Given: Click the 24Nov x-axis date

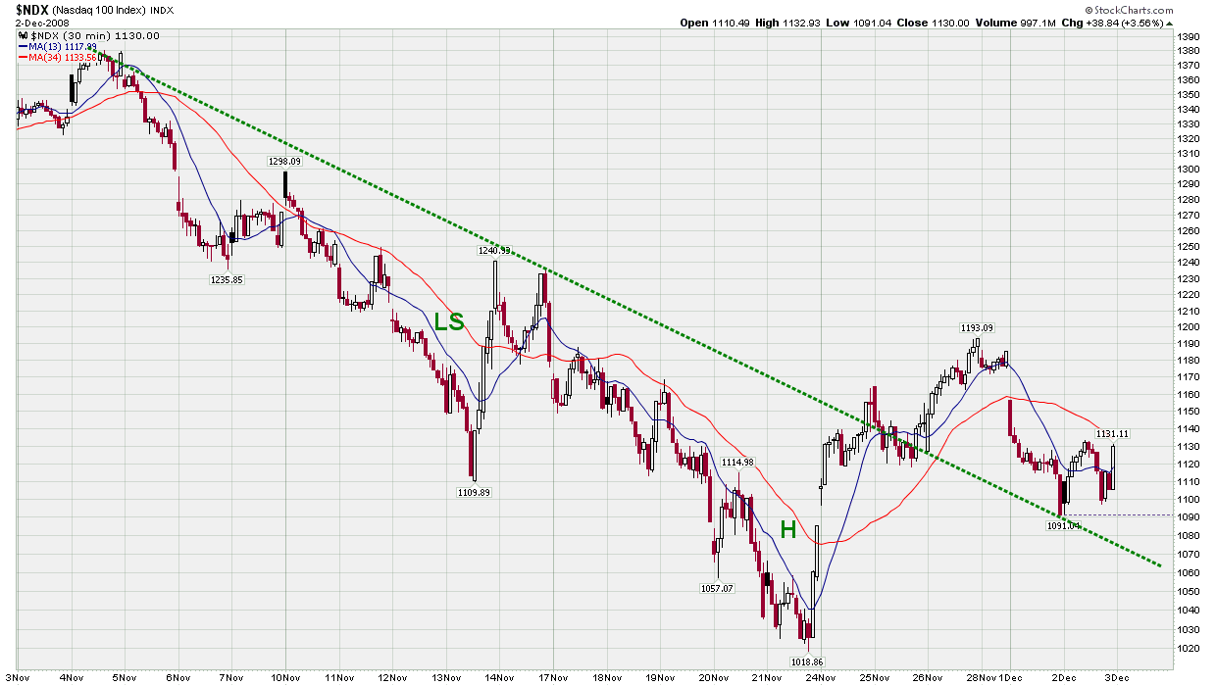Looking at the screenshot, I should pos(821,676).
